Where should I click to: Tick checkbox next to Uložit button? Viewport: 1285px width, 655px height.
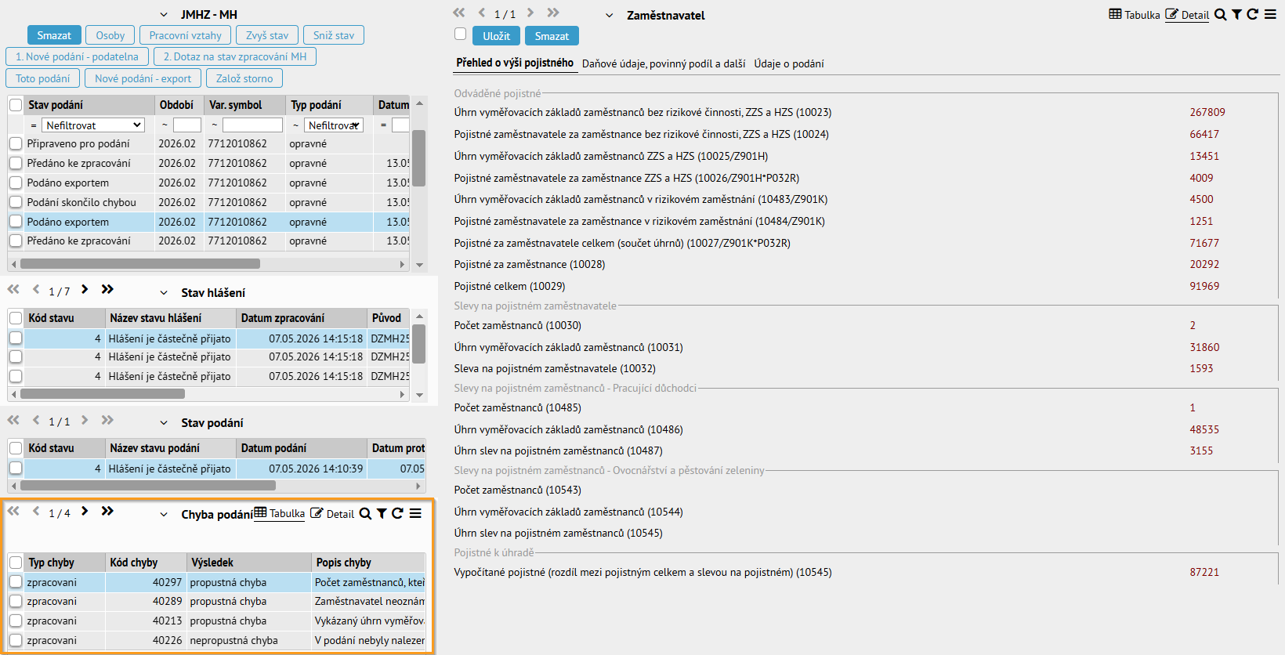(461, 34)
